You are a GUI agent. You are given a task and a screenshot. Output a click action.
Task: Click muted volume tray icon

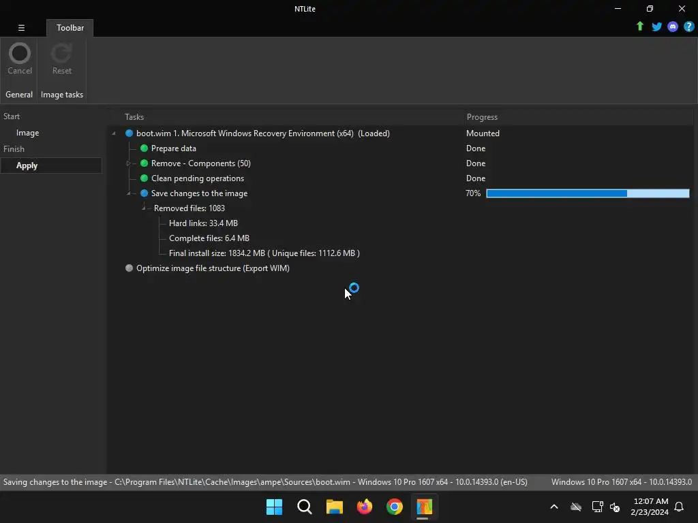click(615, 507)
